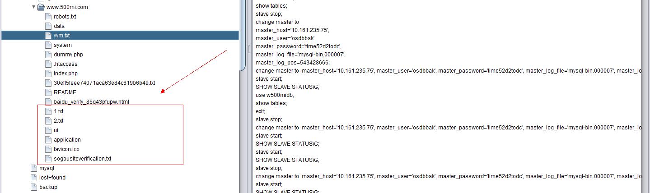Collapse the www.500mi.com folder
This screenshot has height=193, width=650.
click(34, 7)
